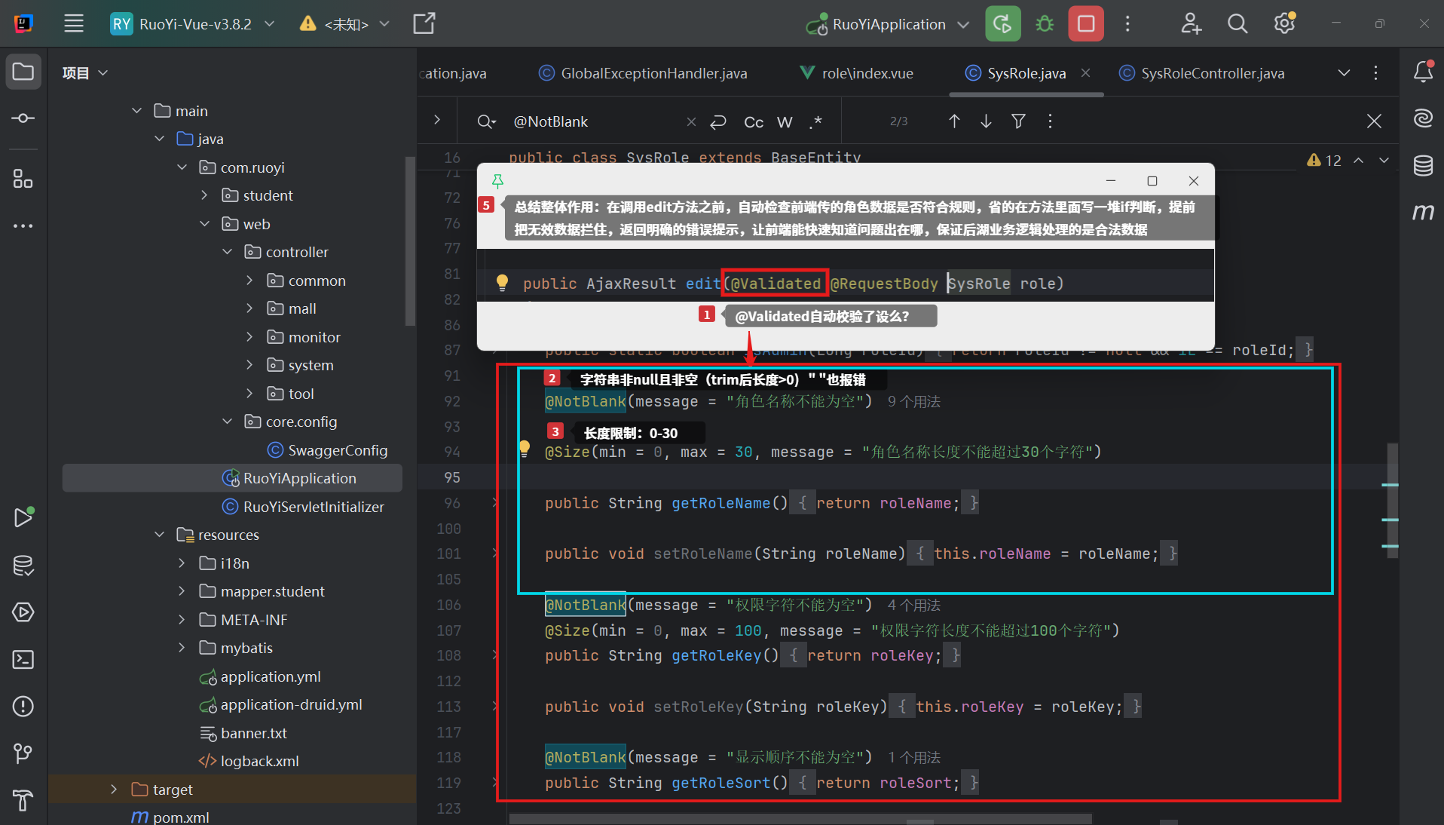The image size is (1444, 825).
Task: Debug RuoYiApplication with bug icon
Action: click(1045, 24)
